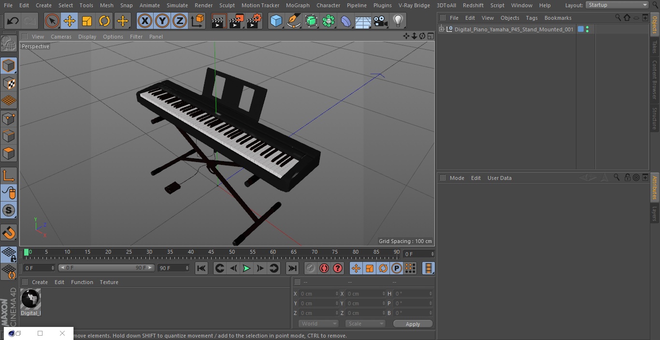
Task: Open the spline pen tool
Action: click(x=293, y=21)
